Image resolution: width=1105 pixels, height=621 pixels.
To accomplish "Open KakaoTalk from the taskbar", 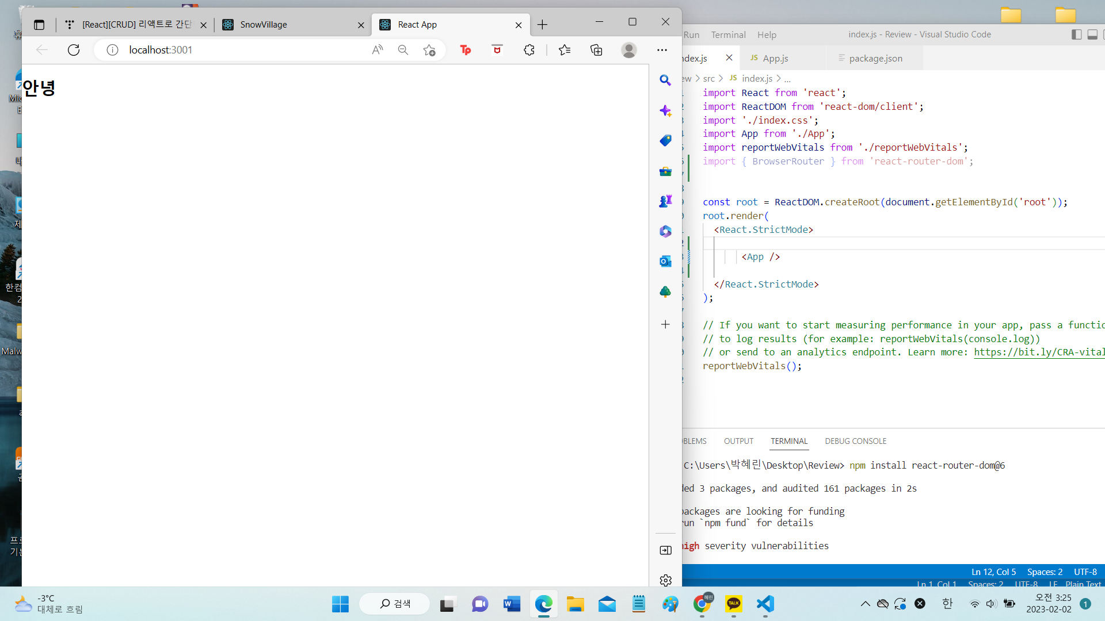I will tap(733, 604).
